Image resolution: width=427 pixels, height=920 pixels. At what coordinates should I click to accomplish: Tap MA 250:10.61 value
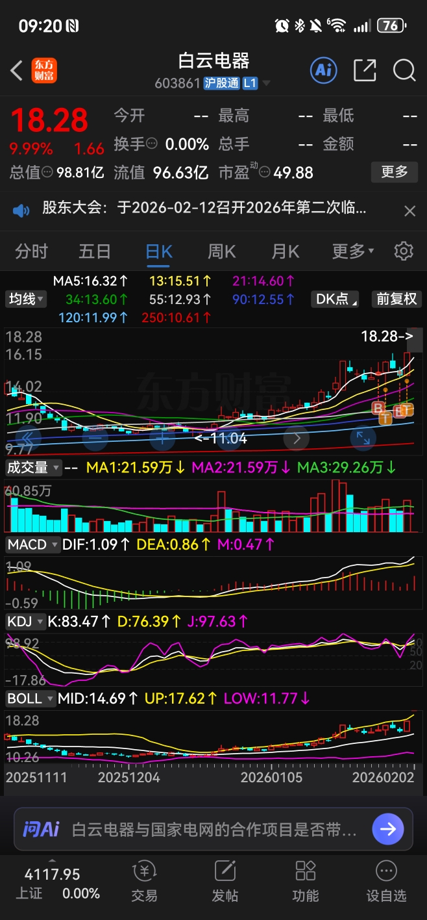[x=175, y=318]
